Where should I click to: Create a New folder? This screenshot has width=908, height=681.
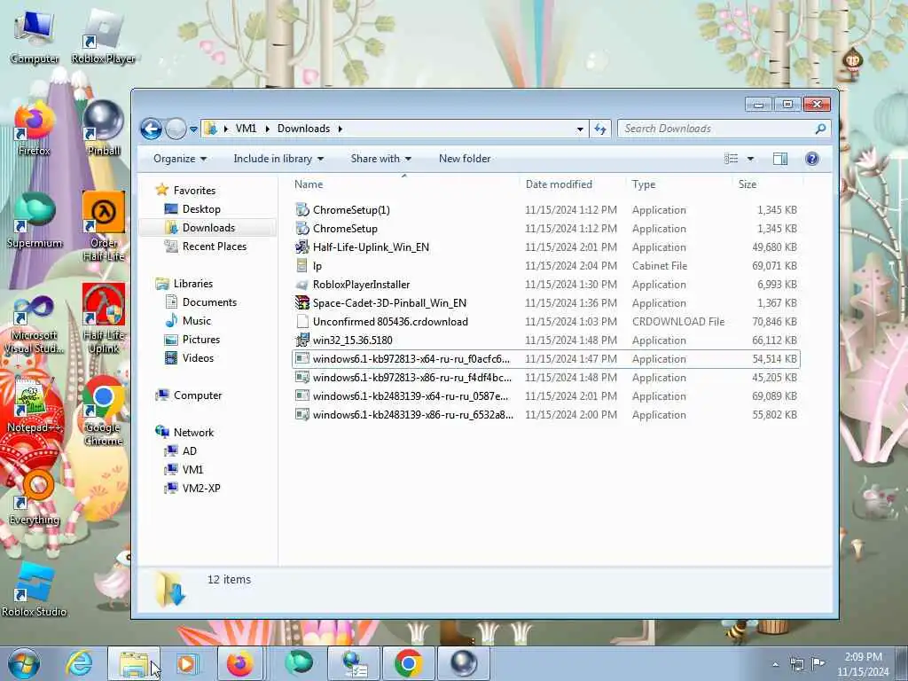tap(465, 159)
